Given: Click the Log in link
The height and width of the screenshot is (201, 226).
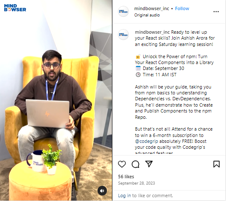Looking at the screenshot, I should click(124, 196).
